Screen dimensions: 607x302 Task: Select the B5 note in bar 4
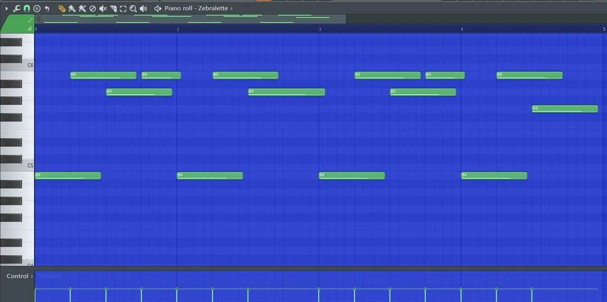(529, 75)
